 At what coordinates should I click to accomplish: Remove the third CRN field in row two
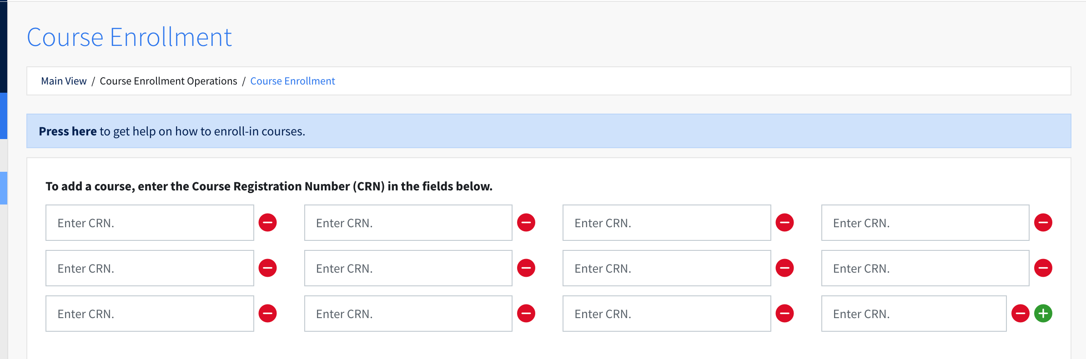tap(784, 268)
